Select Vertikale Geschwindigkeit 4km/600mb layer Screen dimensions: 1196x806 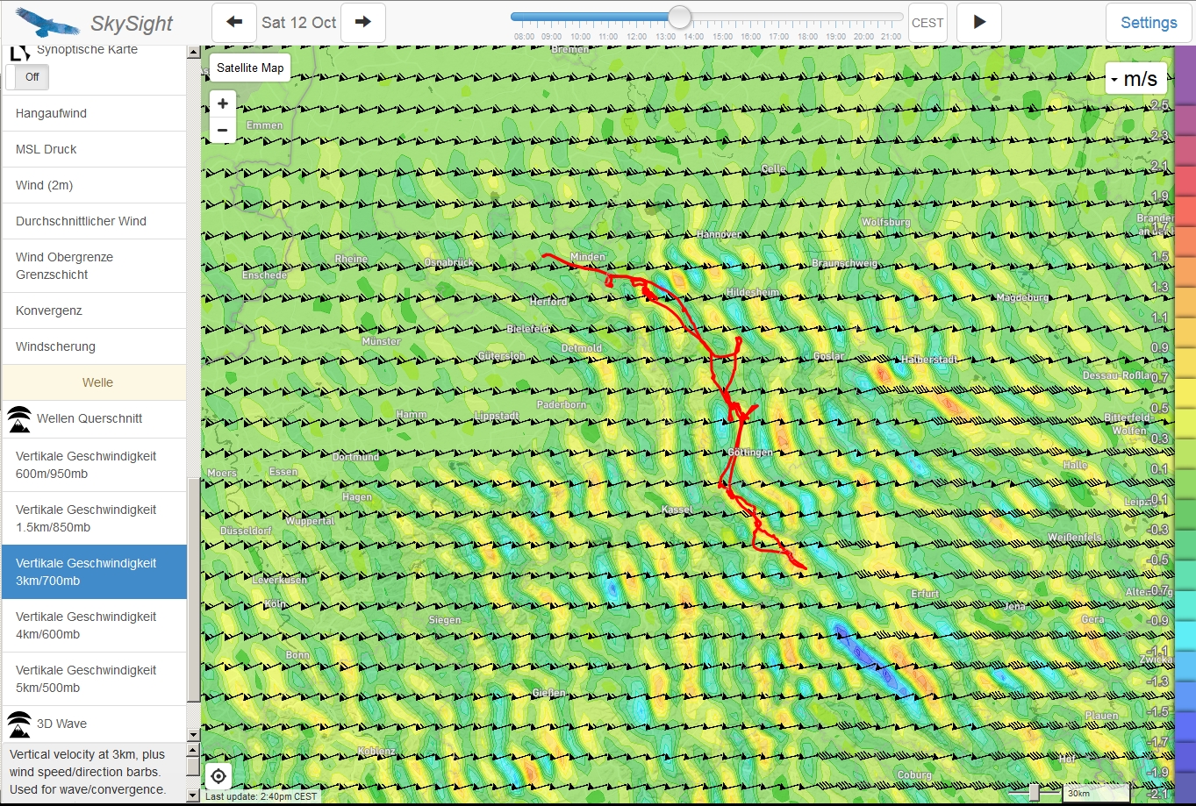(86, 625)
